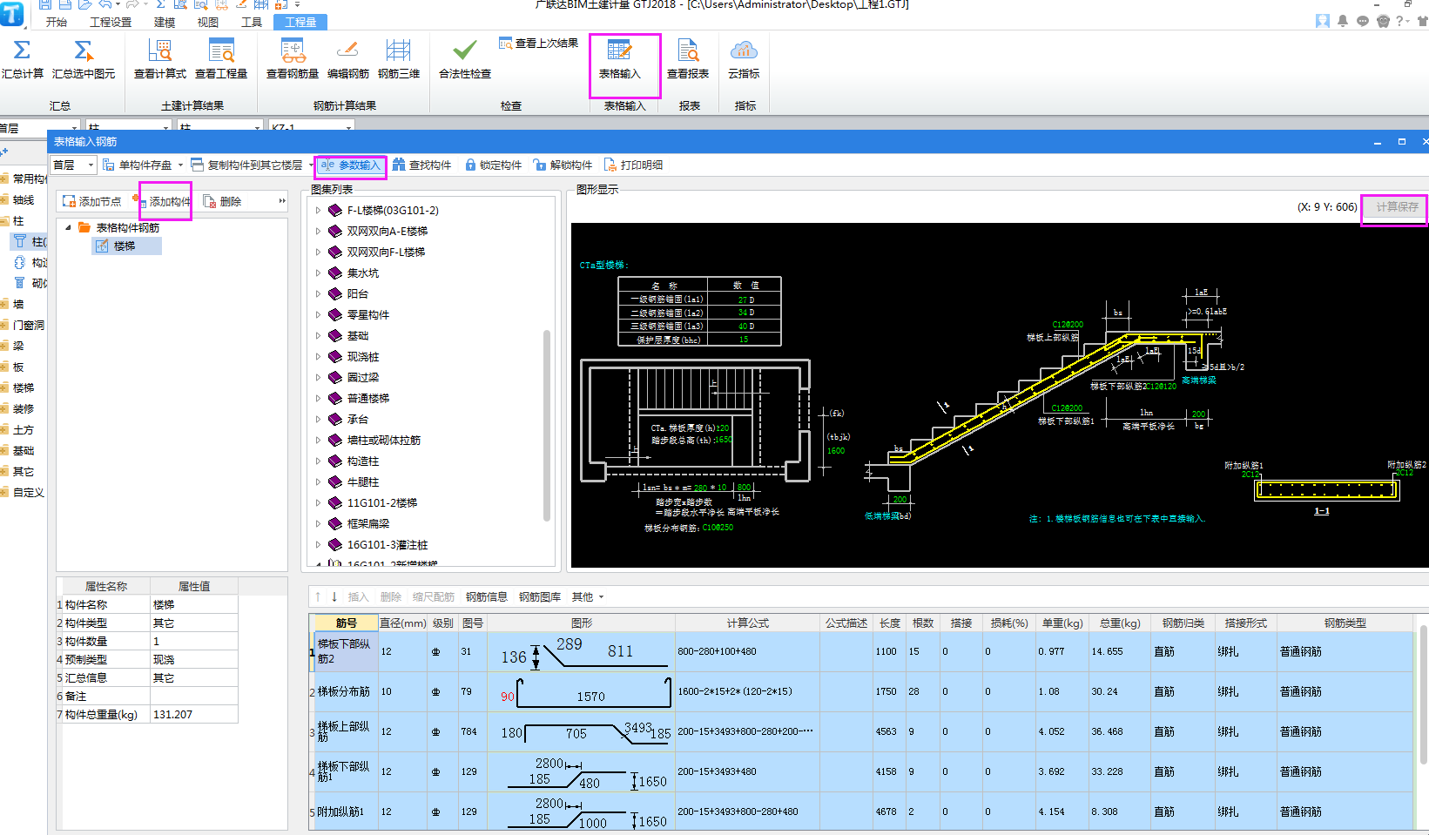
Task: Open 查看报表 in the ribbon
Action: tap(687, 51)
